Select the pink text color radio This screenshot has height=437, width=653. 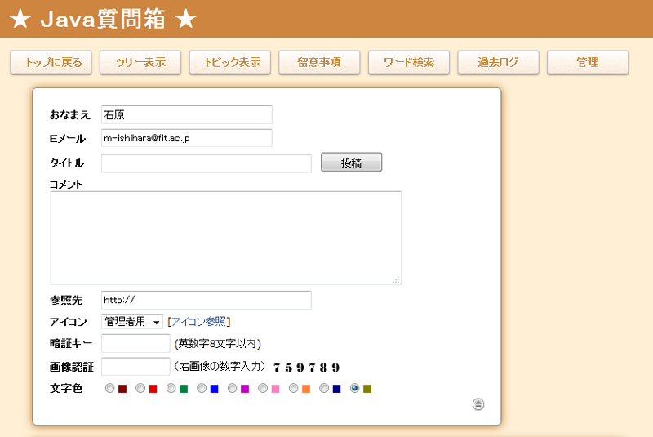[x=263, y=388]
